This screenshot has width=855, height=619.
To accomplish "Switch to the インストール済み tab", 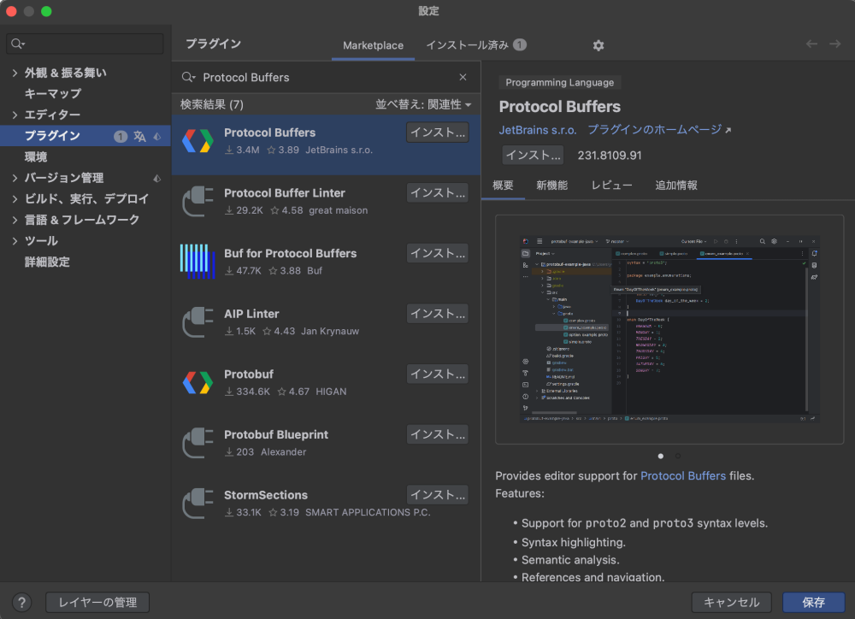I will (x=476, y=44).
